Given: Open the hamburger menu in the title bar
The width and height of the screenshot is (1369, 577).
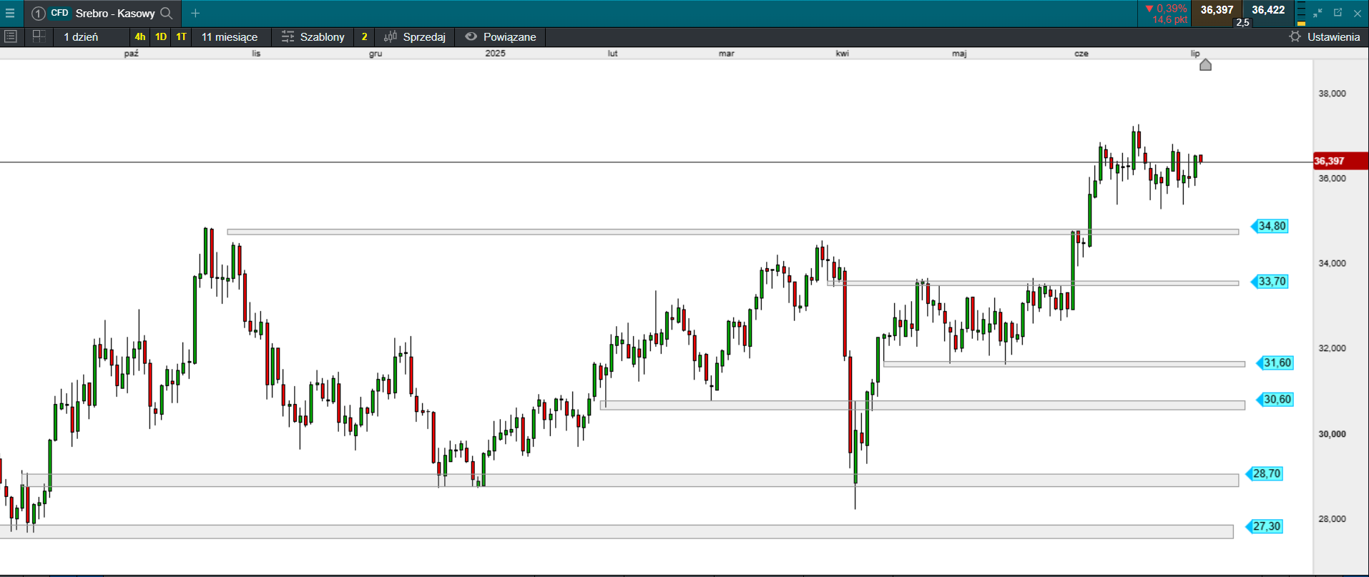Looking at the screenshot, I should click(10, 13).
